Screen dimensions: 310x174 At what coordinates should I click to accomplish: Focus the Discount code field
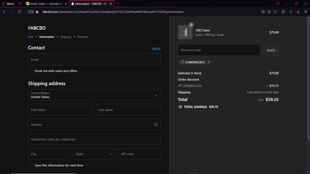(x=219, y=50)
